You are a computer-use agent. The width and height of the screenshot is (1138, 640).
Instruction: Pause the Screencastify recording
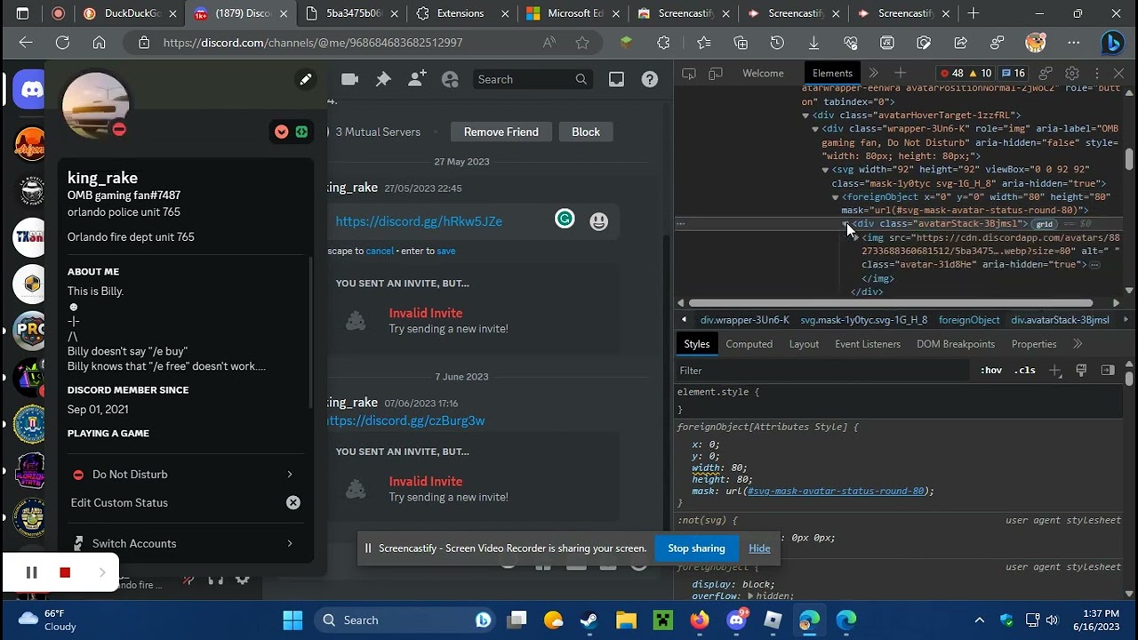click(31, 572)
